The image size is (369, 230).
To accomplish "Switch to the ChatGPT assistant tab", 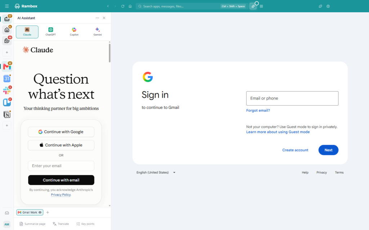I will pos(50,32).
